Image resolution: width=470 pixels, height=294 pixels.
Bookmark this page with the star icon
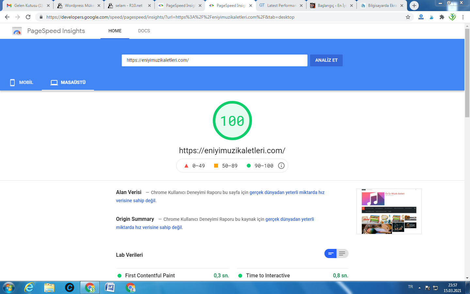408,17
